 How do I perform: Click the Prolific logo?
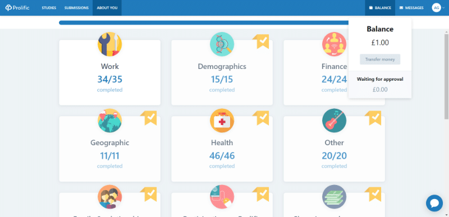(x=17, y=8)
